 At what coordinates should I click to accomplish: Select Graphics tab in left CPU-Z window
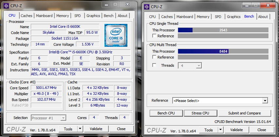point(93,16)
